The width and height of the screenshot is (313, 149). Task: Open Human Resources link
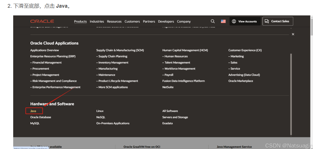175,56
